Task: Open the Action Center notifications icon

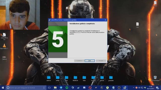Action: coord(157,88)
